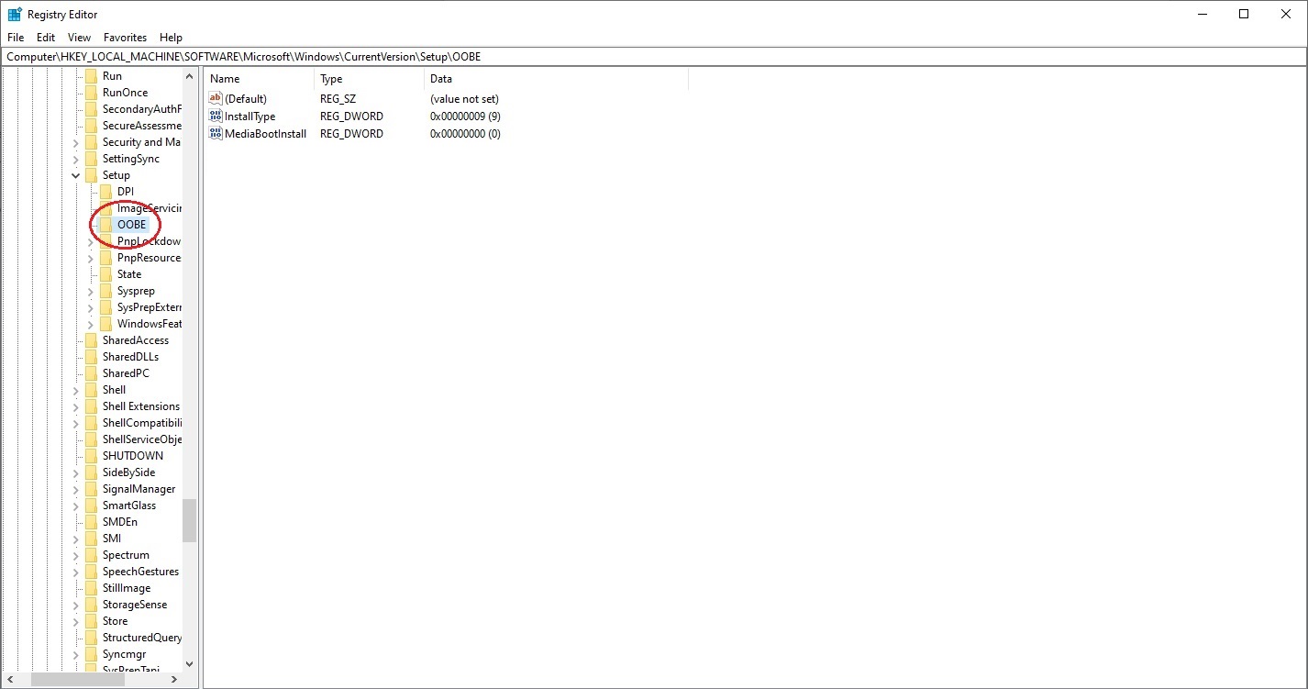1308x689 pixels.
Task: Select the Setup key folder icon
Action: 91,175
